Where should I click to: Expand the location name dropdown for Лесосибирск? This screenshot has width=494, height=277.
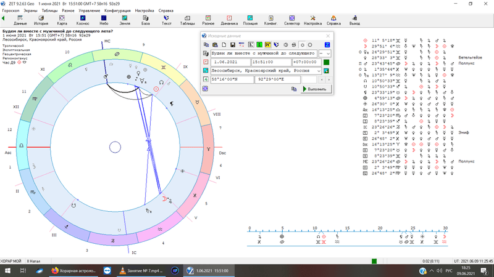point(319,71)
